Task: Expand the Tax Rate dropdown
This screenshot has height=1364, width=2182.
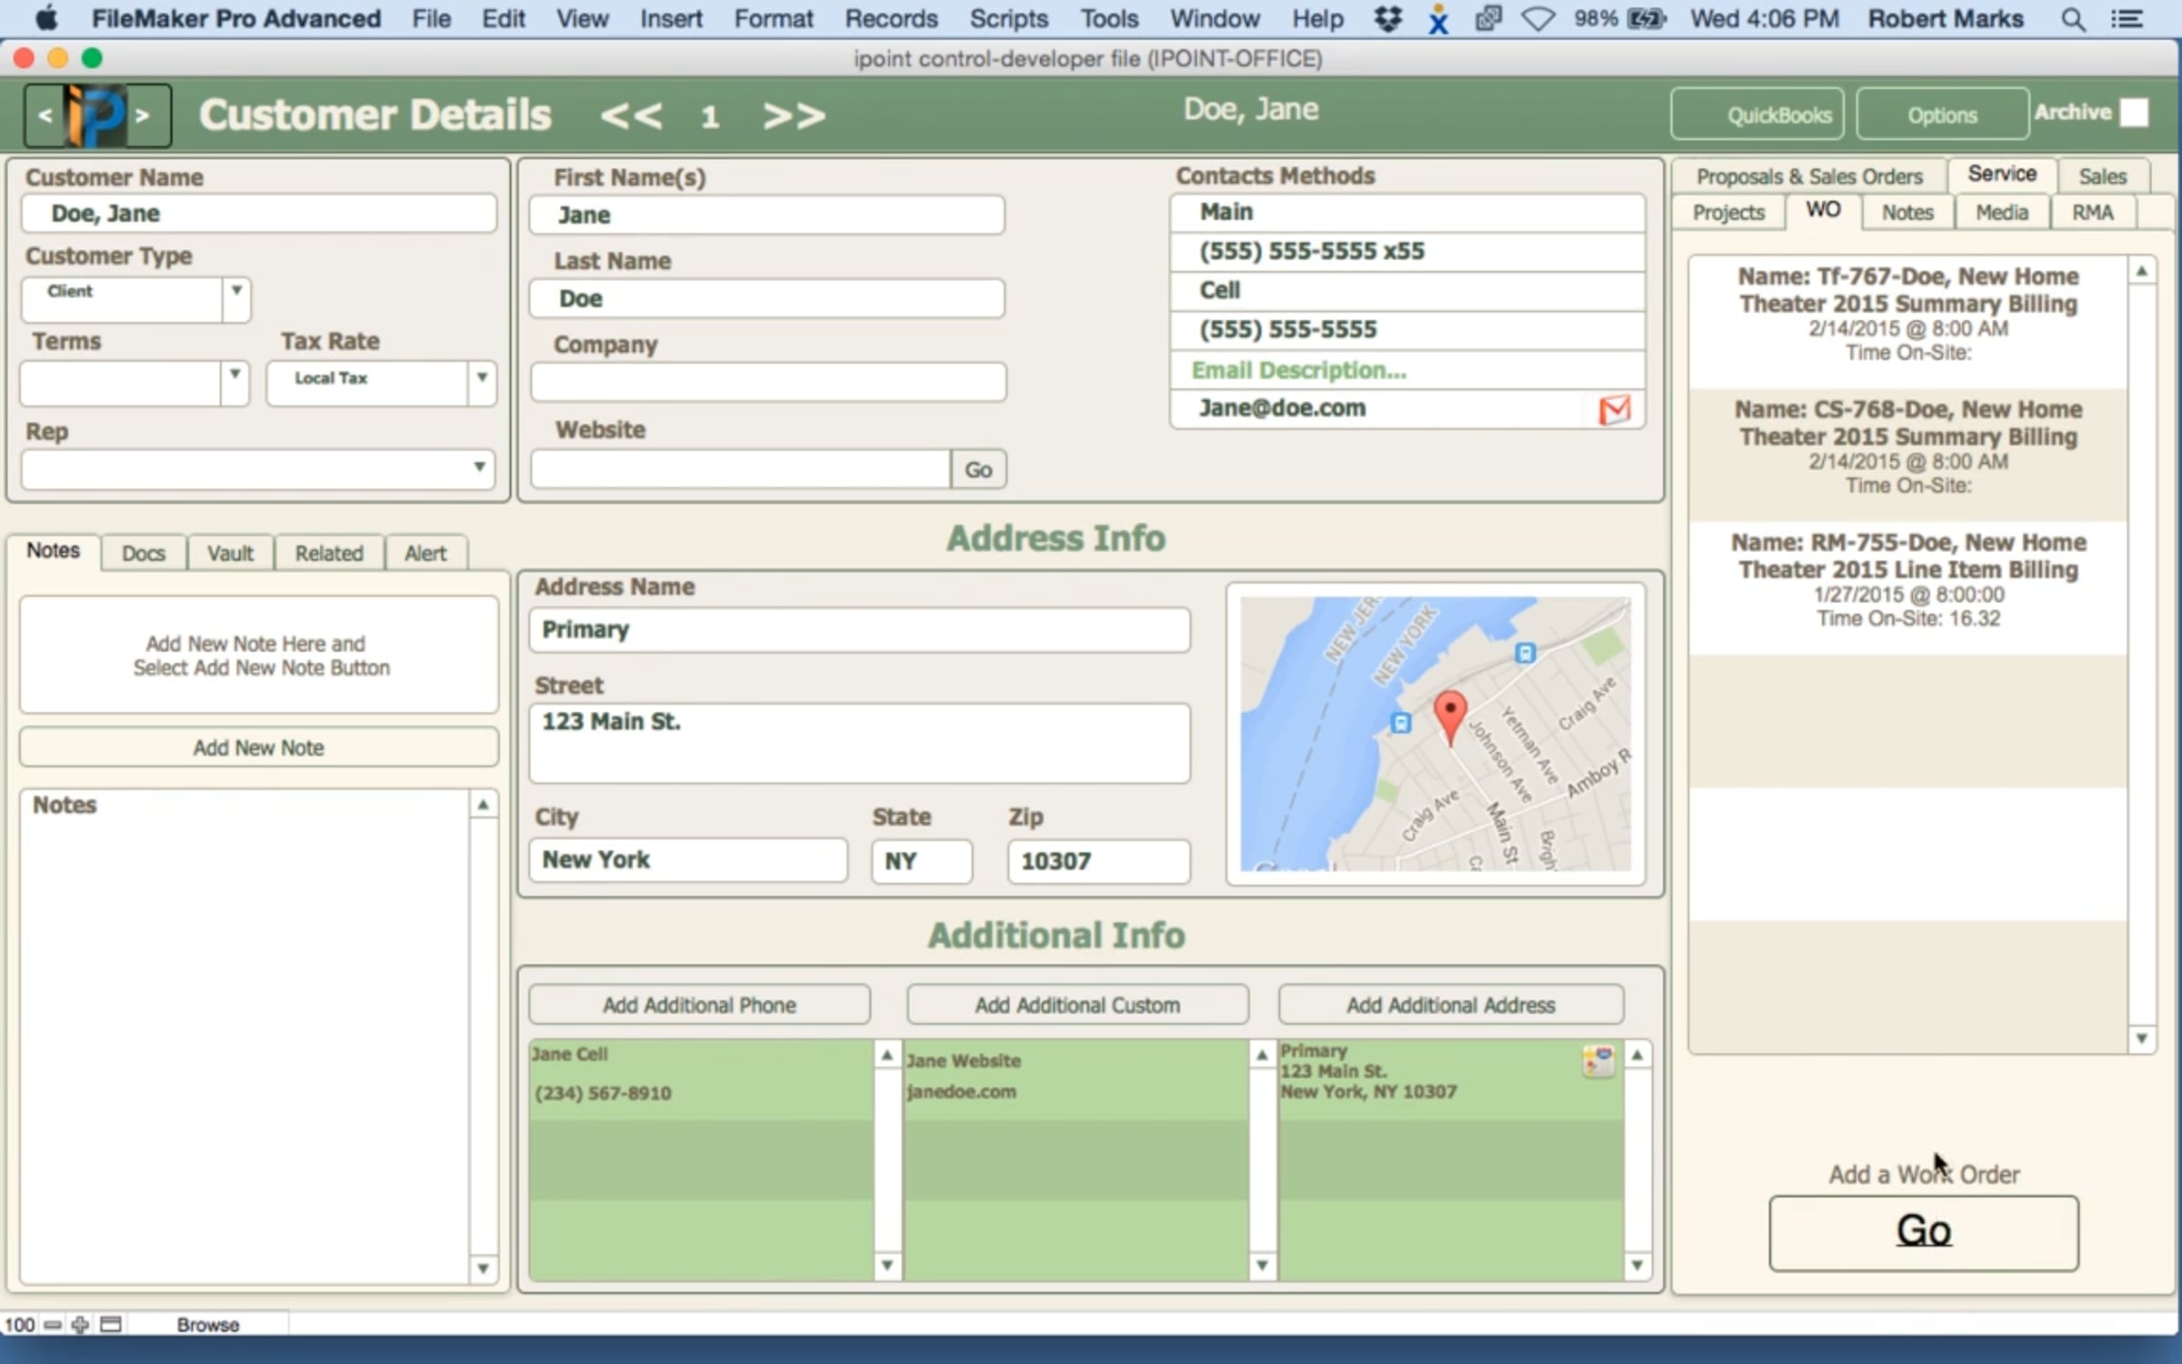Action: (x=482, y=377)
